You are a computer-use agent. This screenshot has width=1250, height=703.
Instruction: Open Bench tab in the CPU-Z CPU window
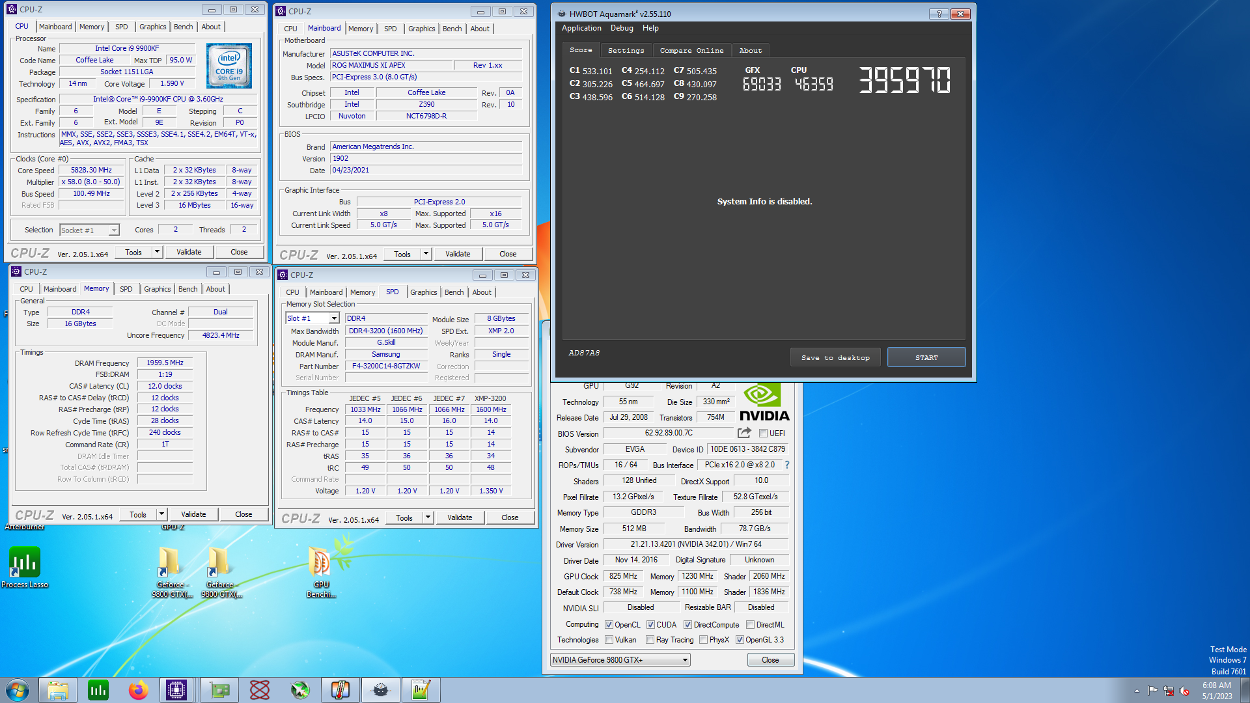click(x=183, y=27)
